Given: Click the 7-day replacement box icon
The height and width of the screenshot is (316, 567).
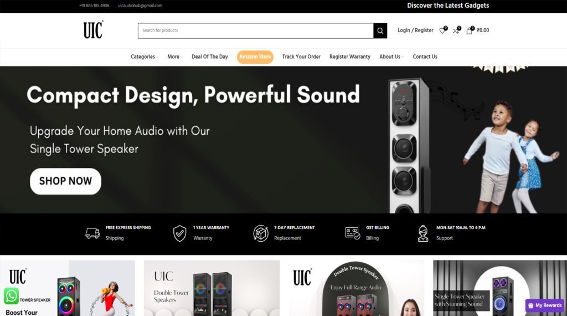Looking at the screenshot, I should [x=261, y=233].
